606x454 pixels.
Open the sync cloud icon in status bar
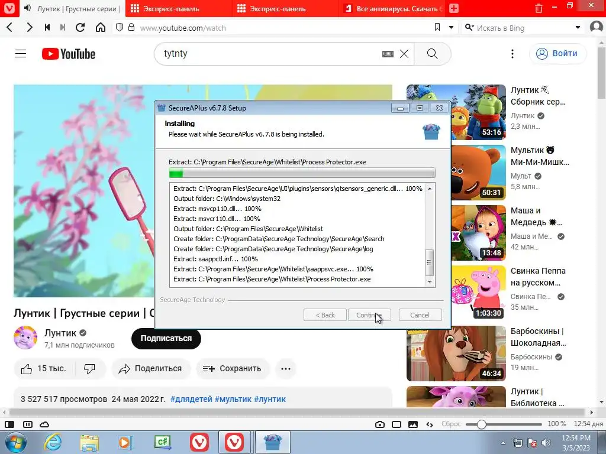point(44,424)
